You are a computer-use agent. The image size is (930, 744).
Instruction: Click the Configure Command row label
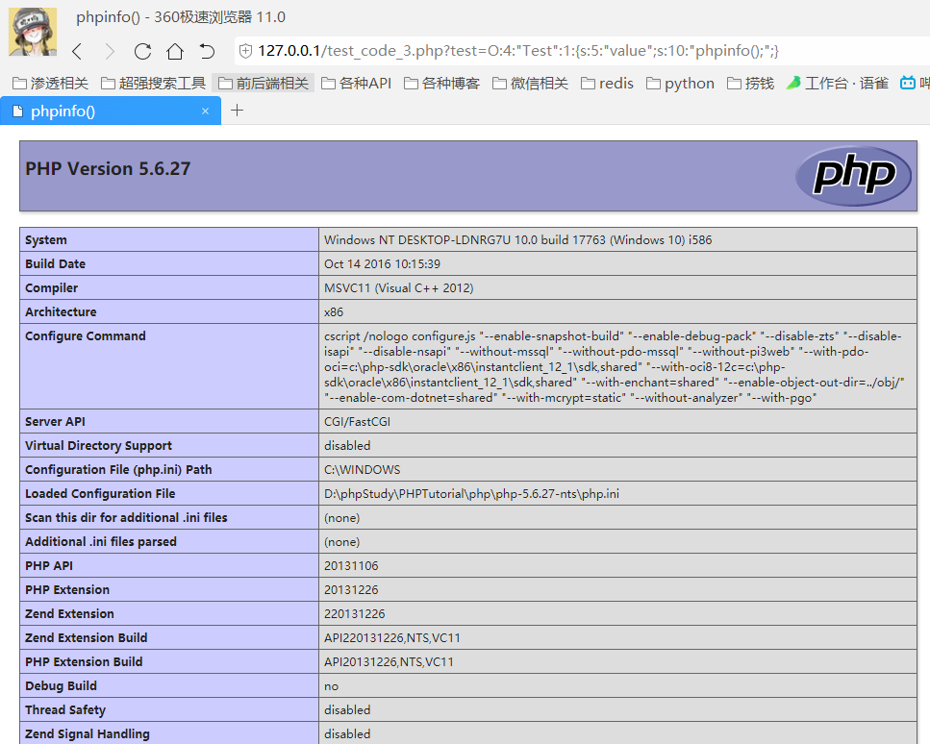(x=86, y=336)
